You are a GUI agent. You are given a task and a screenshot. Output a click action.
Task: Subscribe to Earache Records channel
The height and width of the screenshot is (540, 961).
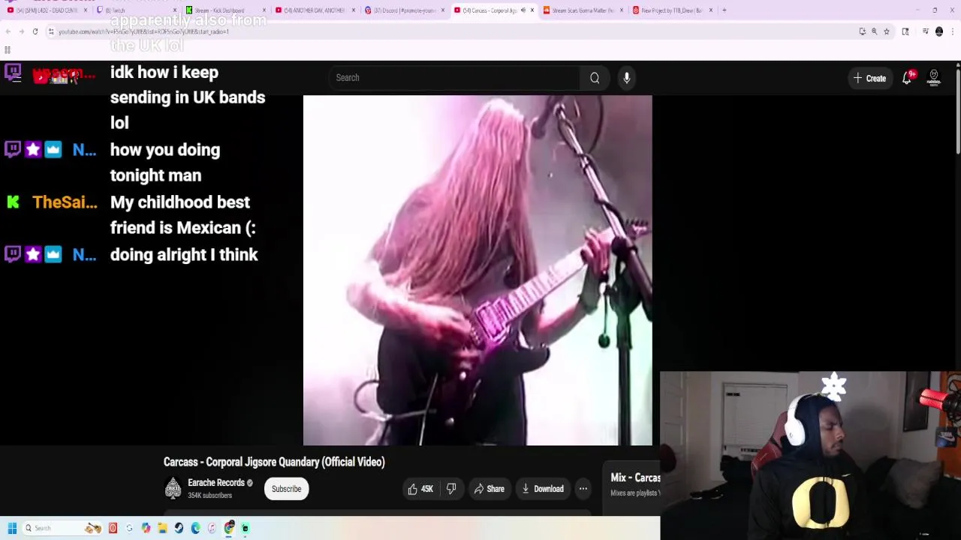(286, 489)
